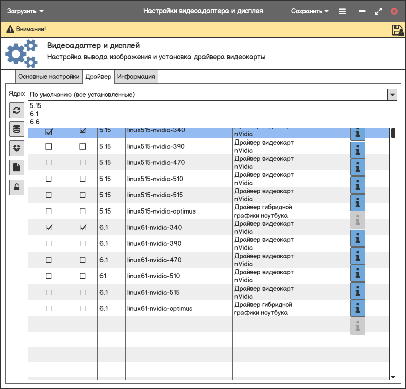Click the refresh driver list icon
The height and width of the screenshot is (389, 406).
17,110
